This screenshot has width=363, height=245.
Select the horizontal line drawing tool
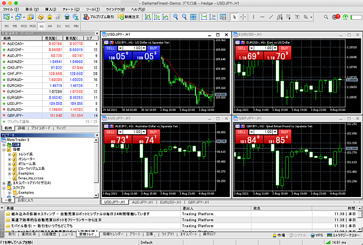[262, 17]
